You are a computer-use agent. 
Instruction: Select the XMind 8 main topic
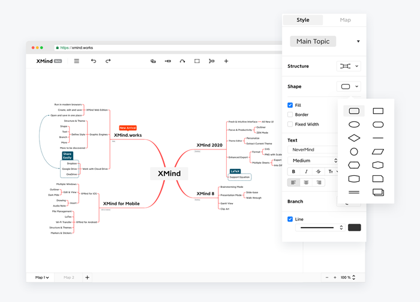pos(205,193)
